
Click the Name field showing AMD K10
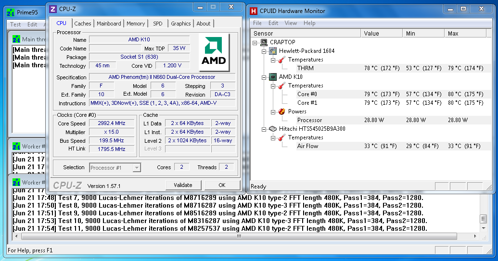(x=139, y=39)
